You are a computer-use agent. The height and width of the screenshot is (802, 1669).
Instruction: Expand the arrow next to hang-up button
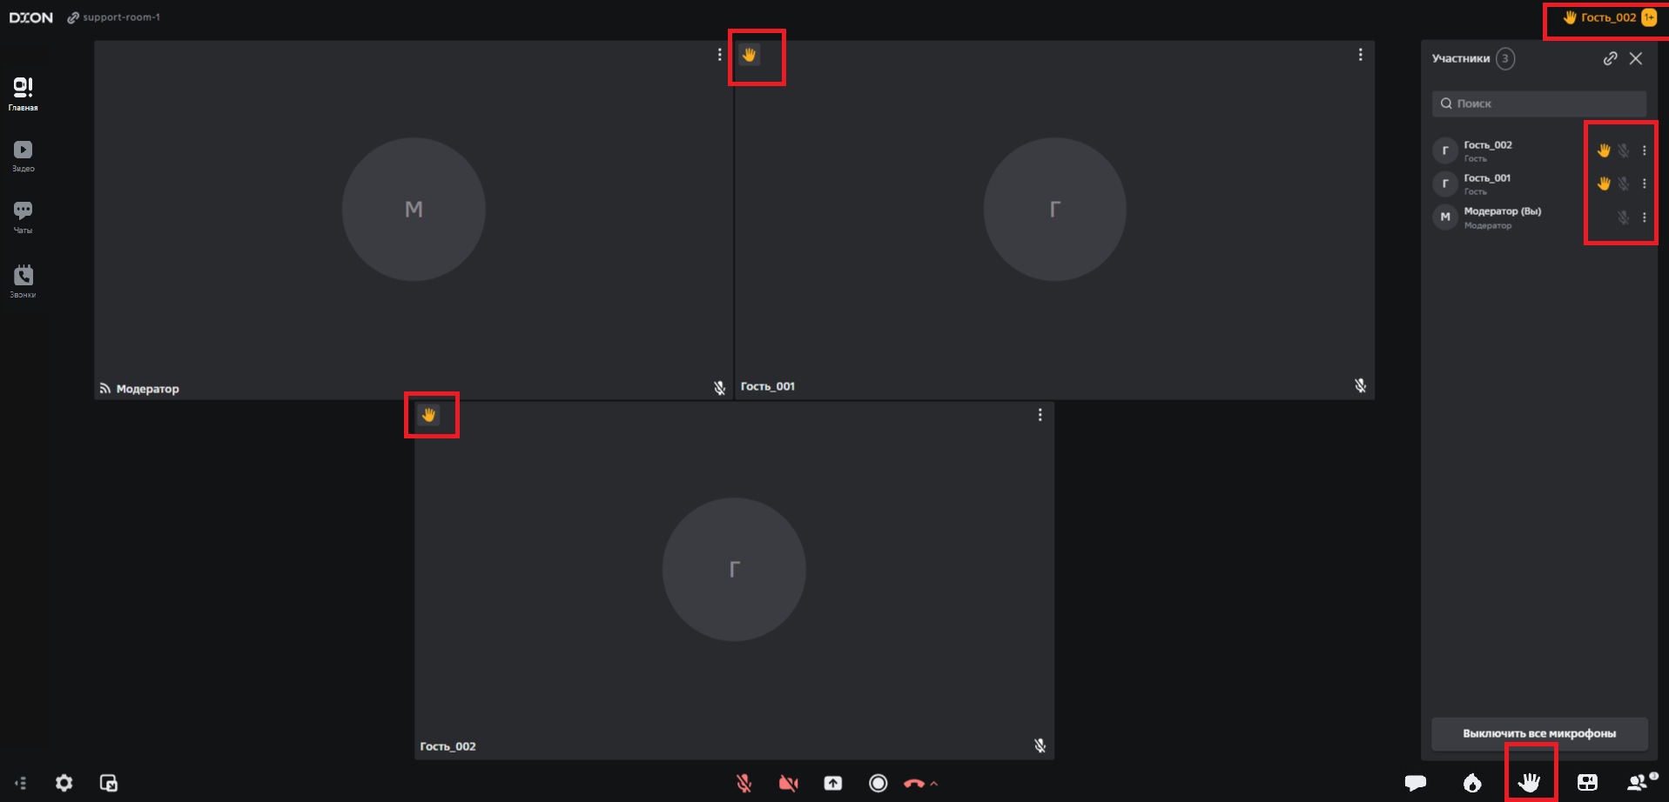pyautogui.click(x=934, y=784)
